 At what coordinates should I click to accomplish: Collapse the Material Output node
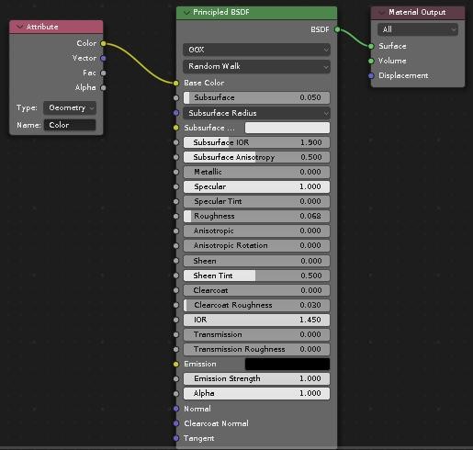(381, 13)
